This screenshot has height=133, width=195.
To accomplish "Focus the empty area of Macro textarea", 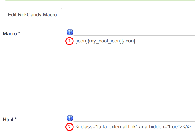I will [x=134, y=75].
